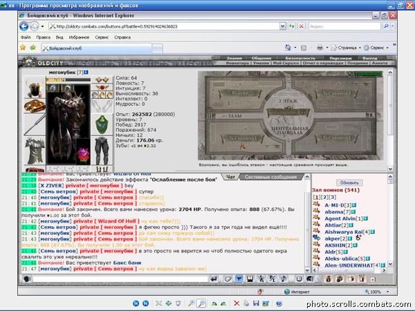The height and width of the screenshot is (311, 415).
Task: Click the Безопасность game menu item
Action: (300, 58)
